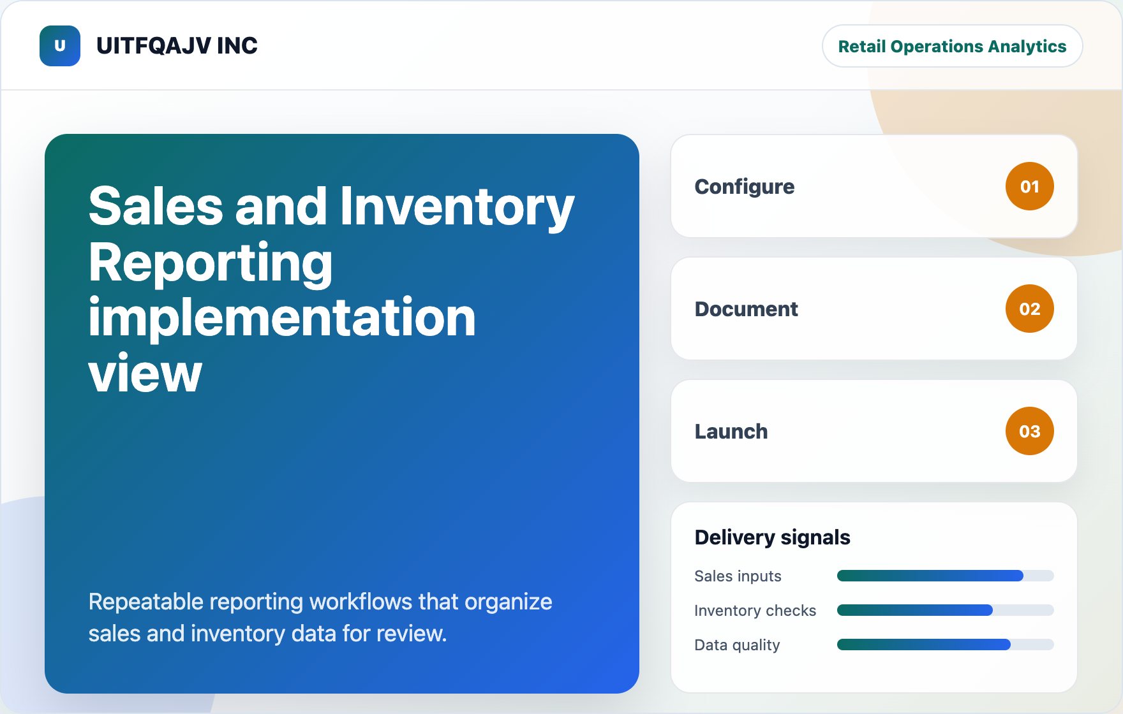Click the orange 02 step badge
This screenshot has height=714, width=1123.
pos(1029,309)
